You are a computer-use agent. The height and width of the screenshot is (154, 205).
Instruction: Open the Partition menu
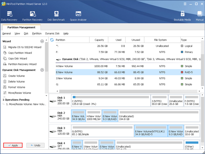pyautogui.click(x=37, y=33)
